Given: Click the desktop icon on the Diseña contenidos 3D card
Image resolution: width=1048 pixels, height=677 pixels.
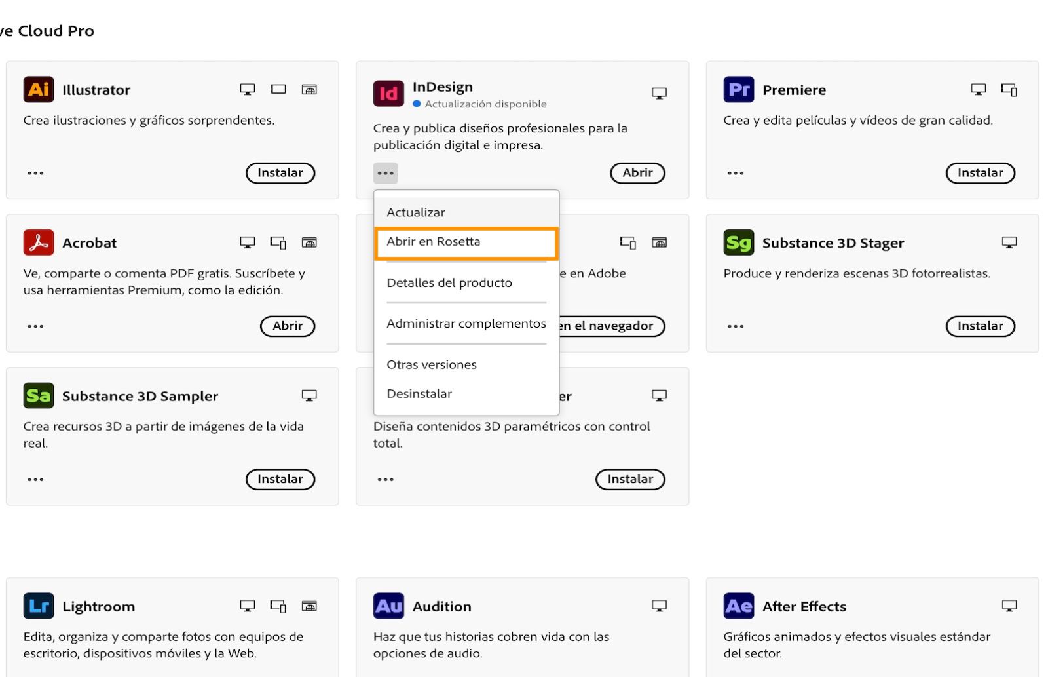Looking at the screenshot, I should click(x=659, y=395).
